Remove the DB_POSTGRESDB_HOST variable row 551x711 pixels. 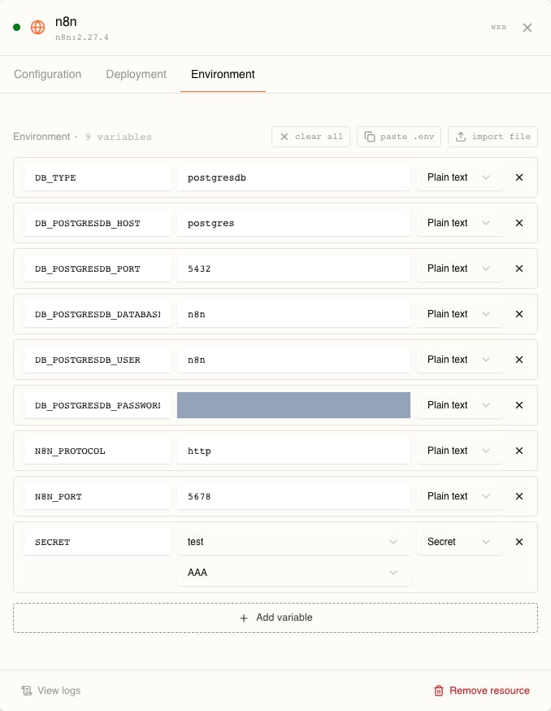coord(519,223)
